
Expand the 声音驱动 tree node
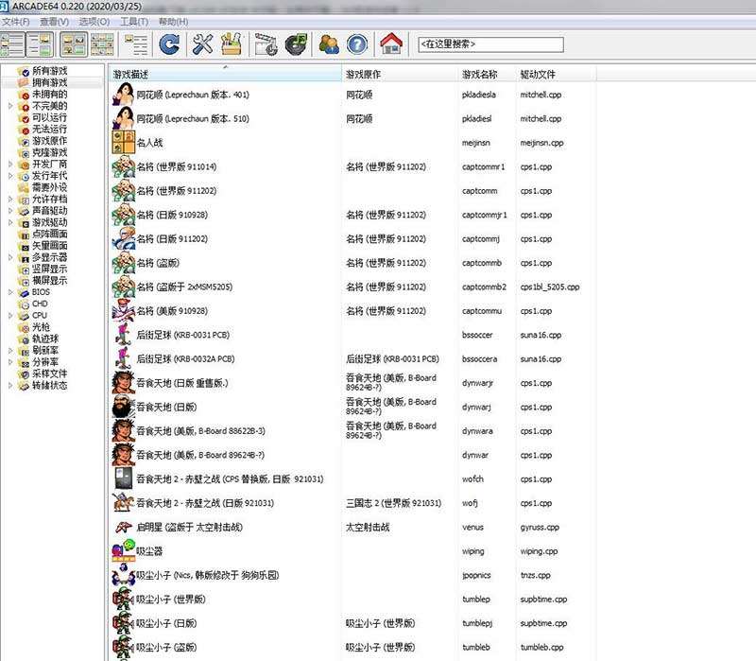click(10, 210)
